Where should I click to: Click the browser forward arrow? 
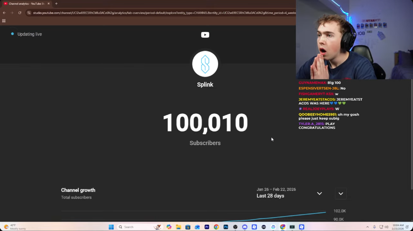pos(12,13)
